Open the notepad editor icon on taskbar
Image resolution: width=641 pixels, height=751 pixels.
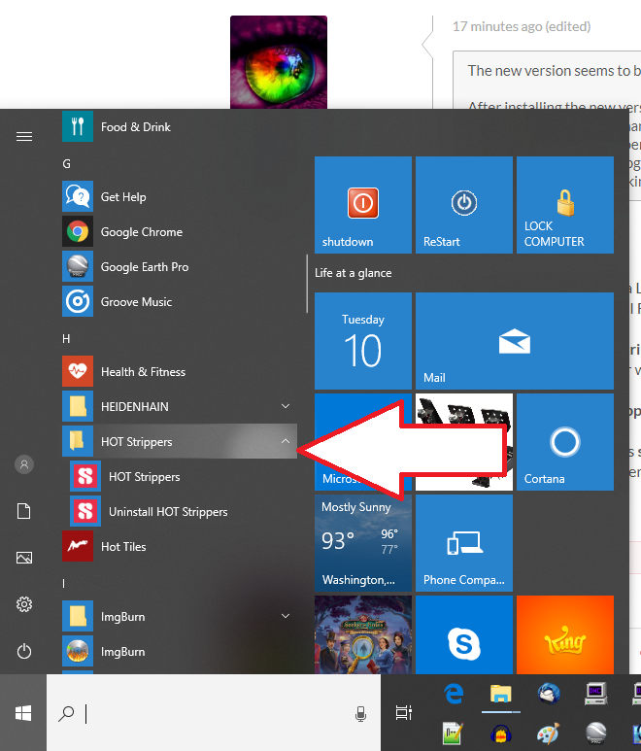(453, 733)
